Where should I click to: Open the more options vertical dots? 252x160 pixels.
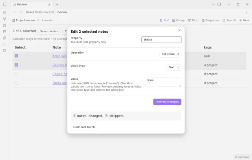click(246, 12)
